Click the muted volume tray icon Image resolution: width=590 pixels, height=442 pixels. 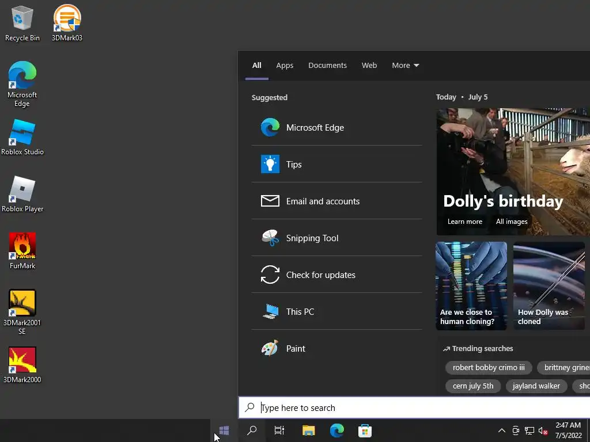point(543,430)
